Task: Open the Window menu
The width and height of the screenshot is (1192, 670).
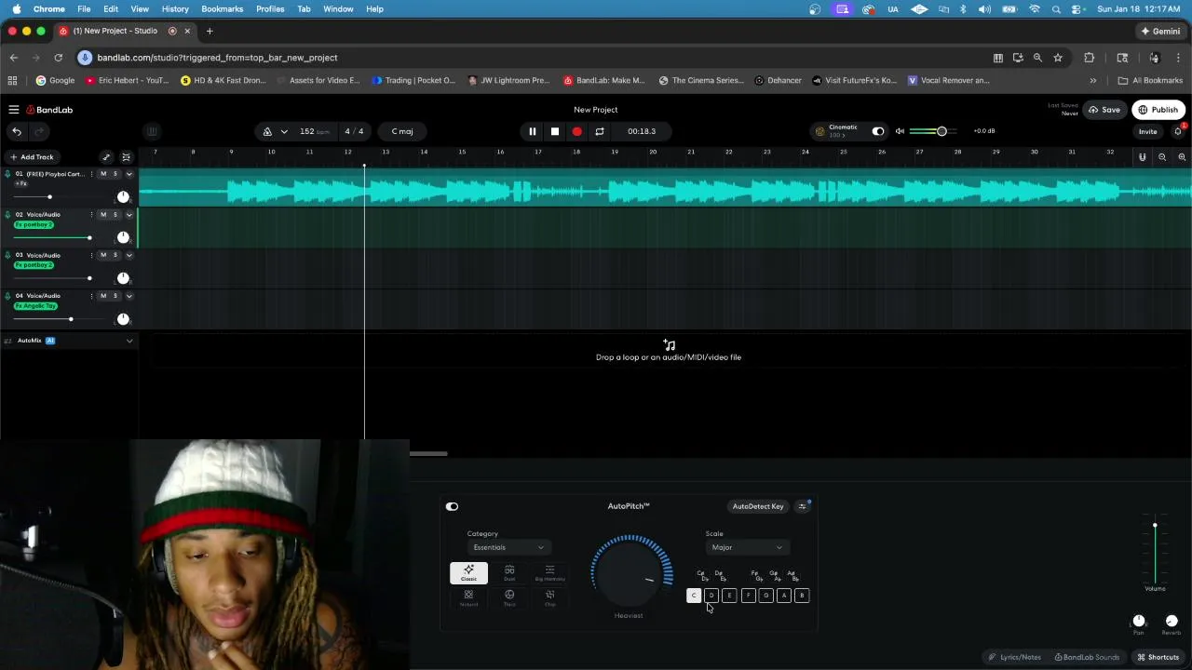Action: tap(338, 8)
